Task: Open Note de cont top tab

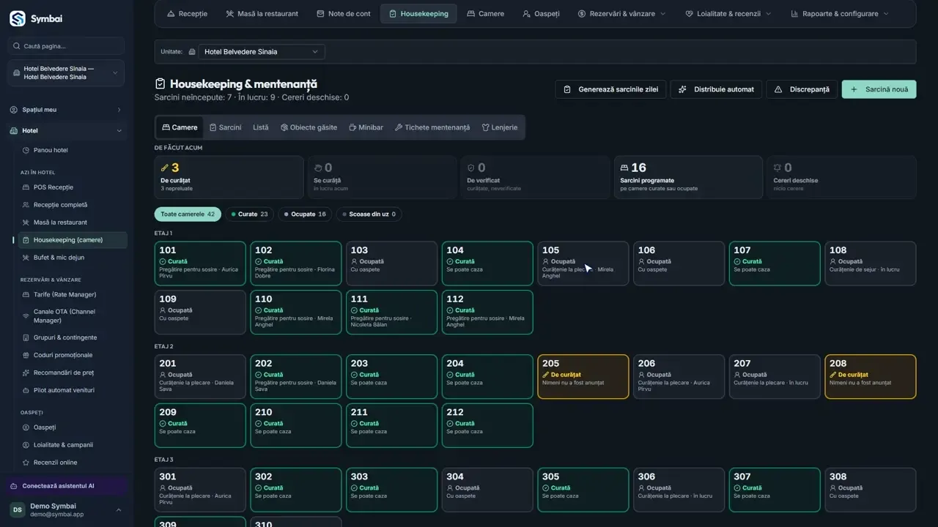Action: pos(344,14)
